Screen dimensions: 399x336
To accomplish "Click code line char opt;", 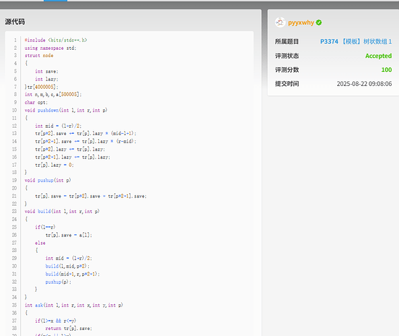I will click(x=36, y=102).
